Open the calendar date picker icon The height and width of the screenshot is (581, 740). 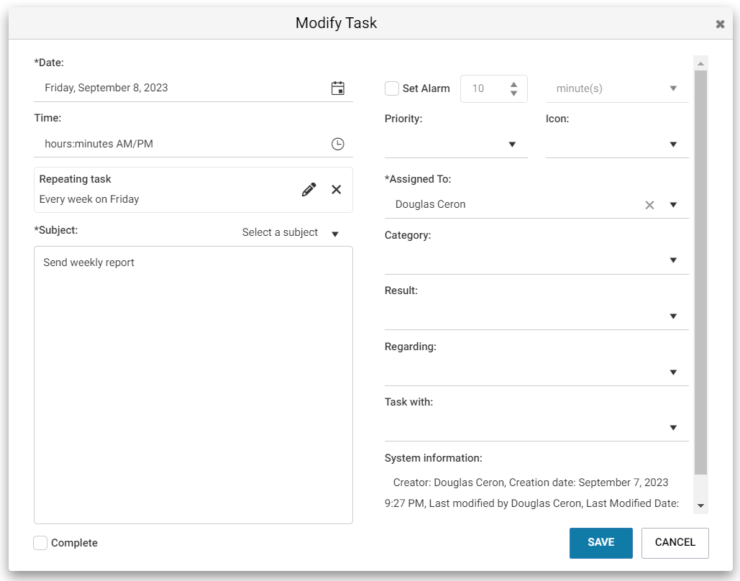coord(337,88)
